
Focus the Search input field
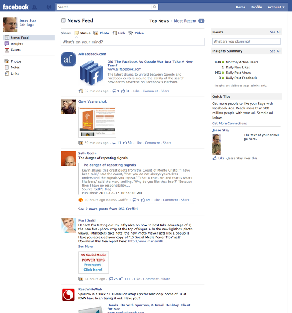coord(104,7)
